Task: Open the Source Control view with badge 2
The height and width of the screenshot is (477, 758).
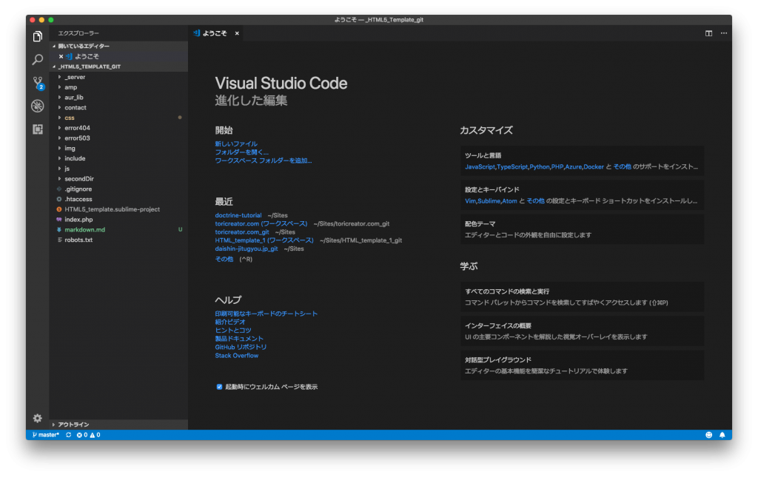Action: coord(38,83)
